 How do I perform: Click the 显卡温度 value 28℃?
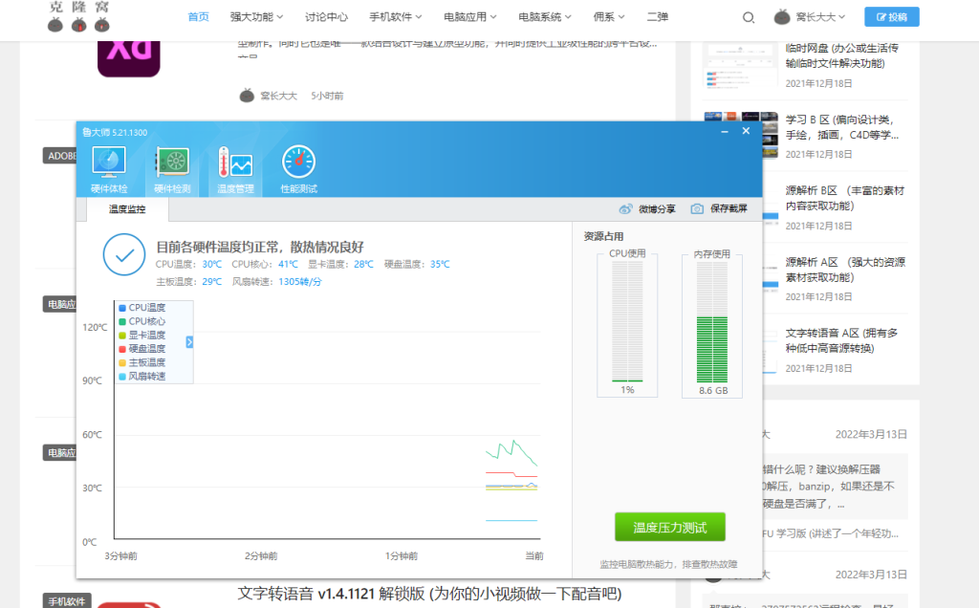[x=363, y=264]
